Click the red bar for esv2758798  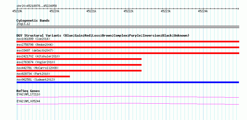coord(128,47)
